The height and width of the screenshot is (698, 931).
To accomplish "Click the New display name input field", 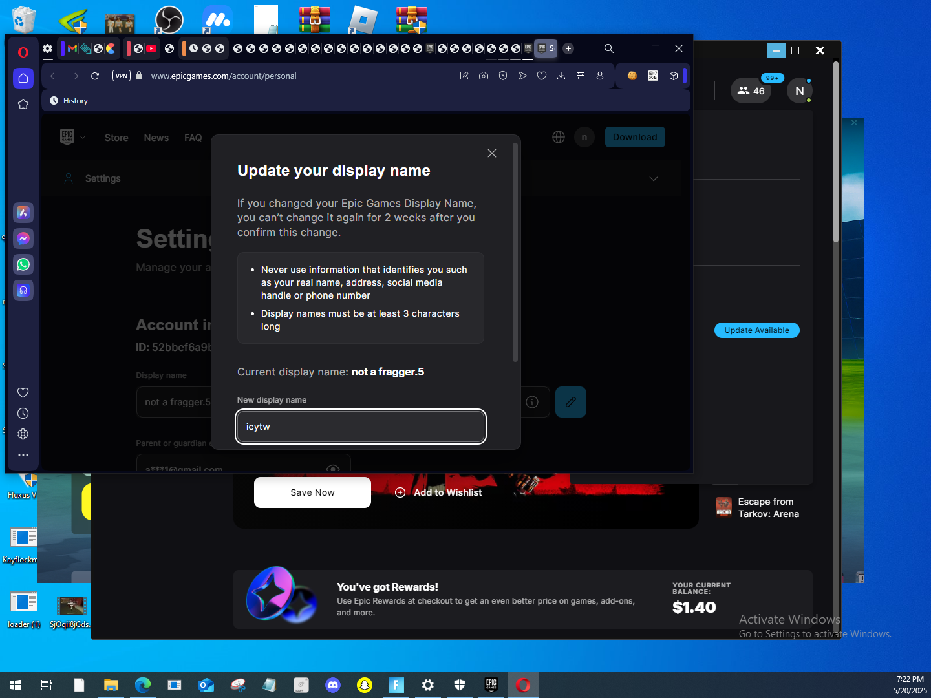I will [361, 427].
